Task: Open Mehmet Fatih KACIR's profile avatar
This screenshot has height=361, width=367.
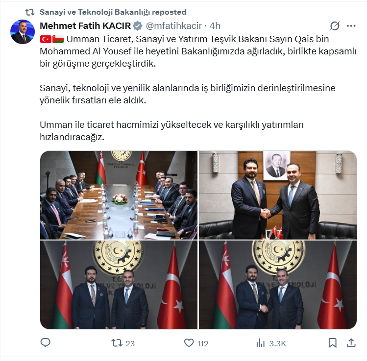Action: pyautogui.click(x=23, y=32)
